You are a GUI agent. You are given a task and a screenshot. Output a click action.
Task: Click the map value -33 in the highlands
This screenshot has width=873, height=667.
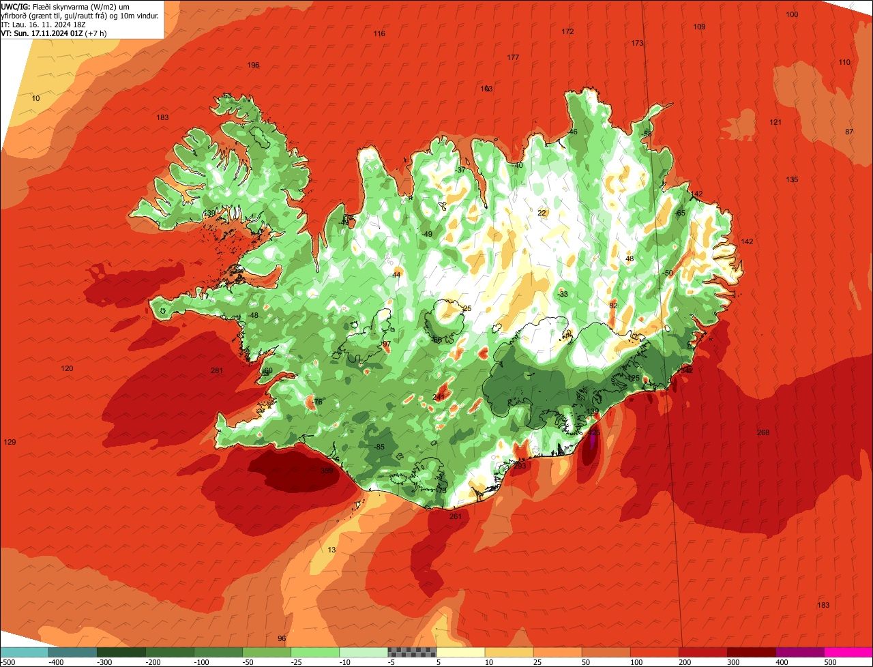tap(562, 295)
